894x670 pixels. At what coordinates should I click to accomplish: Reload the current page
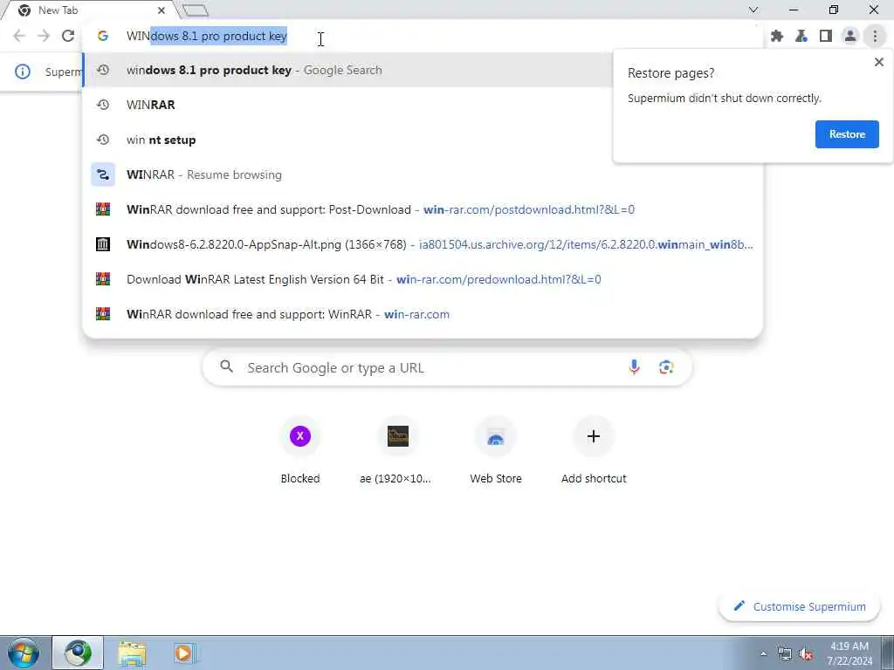68,36
